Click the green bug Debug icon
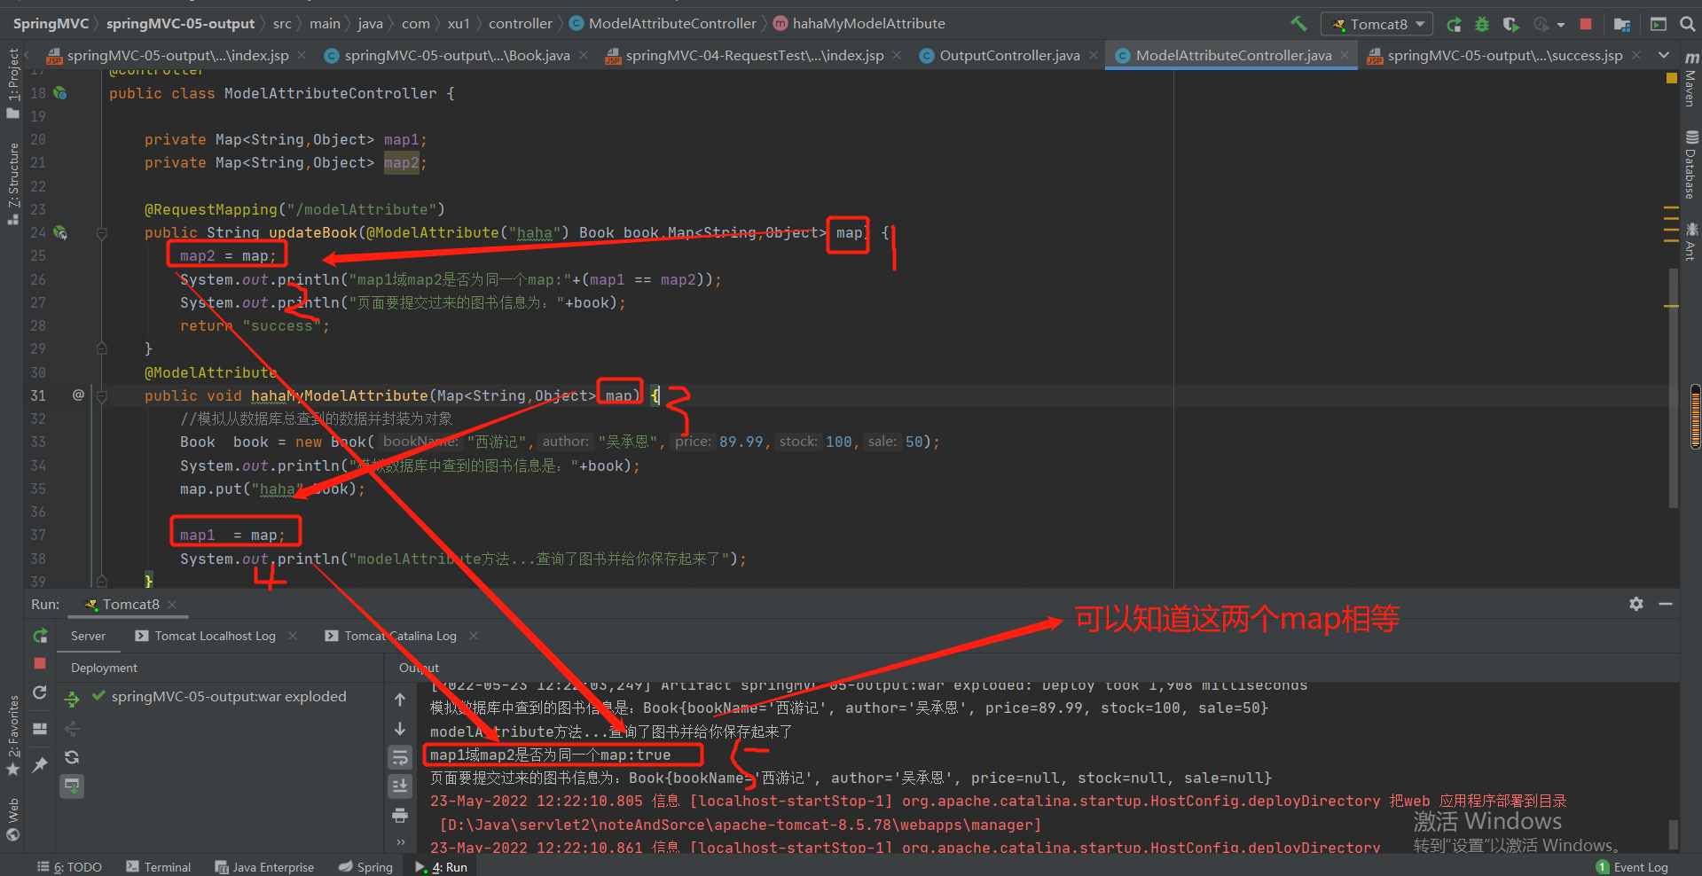Image resolution: width=1702 pixels, height=876 pixels. tap(1482, 24)
